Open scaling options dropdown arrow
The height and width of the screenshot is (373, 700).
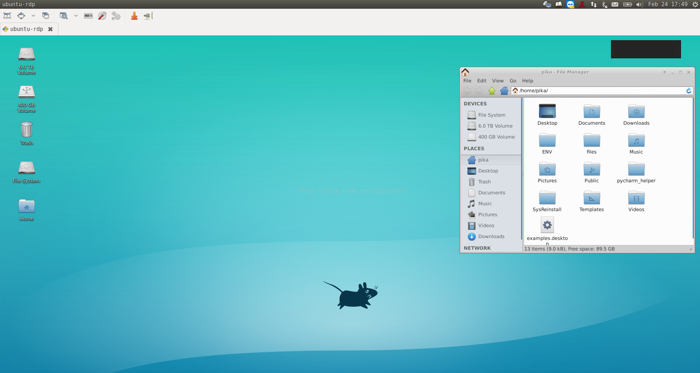76,16
